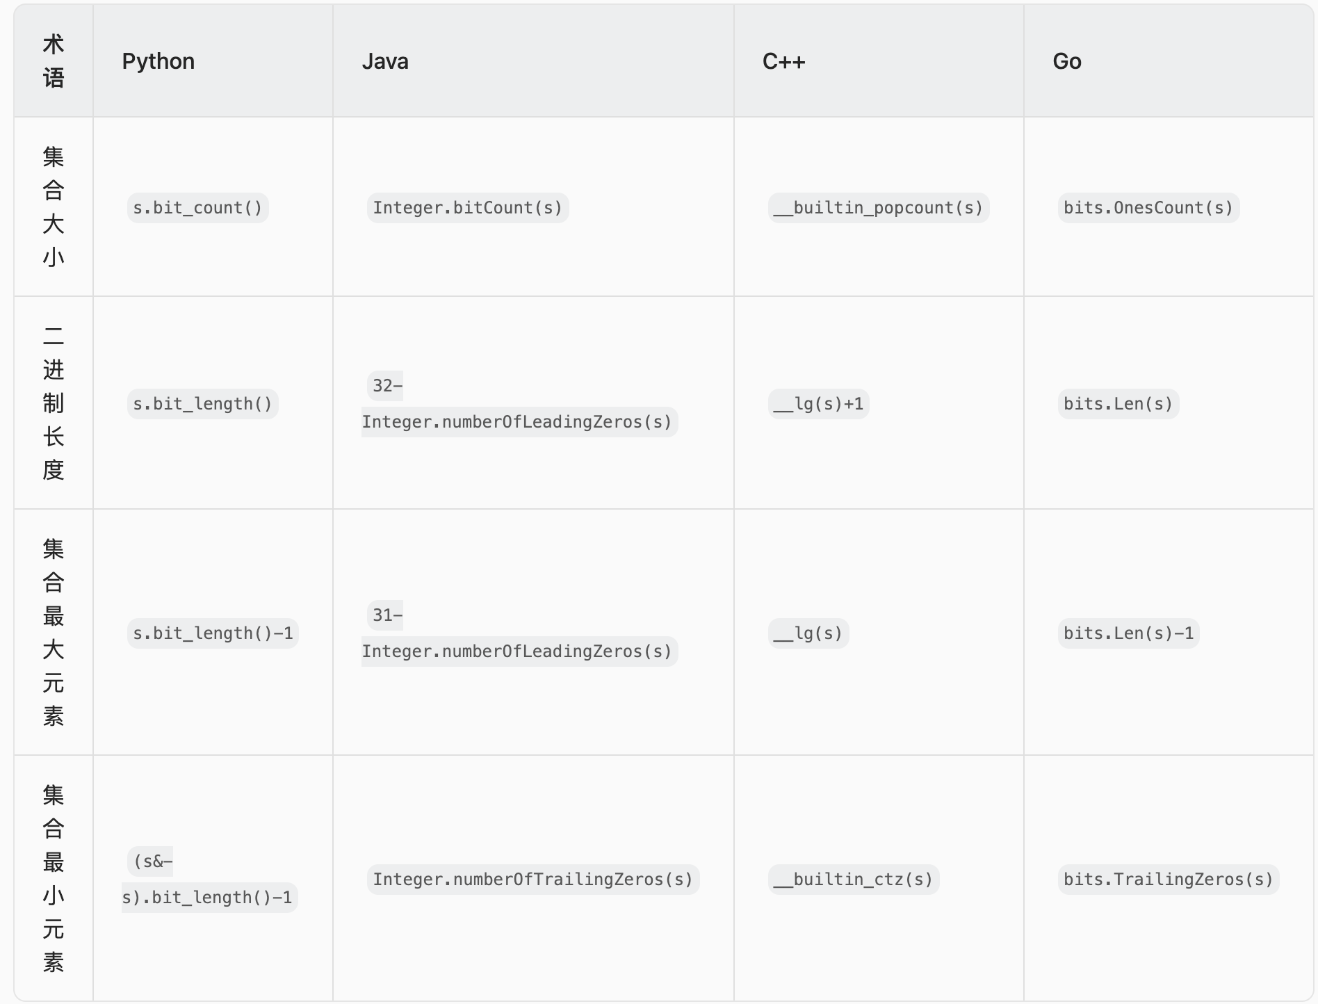Click the Java column header

[385, 61]
